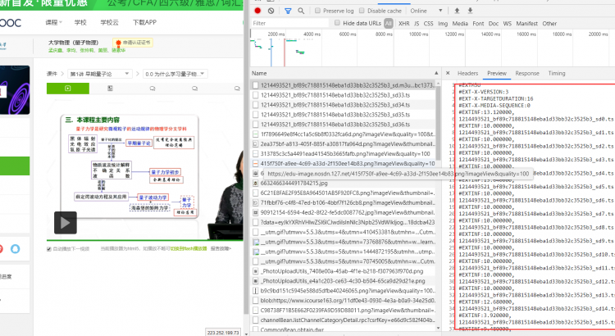Check the Disable cache option

click(362, 11)
